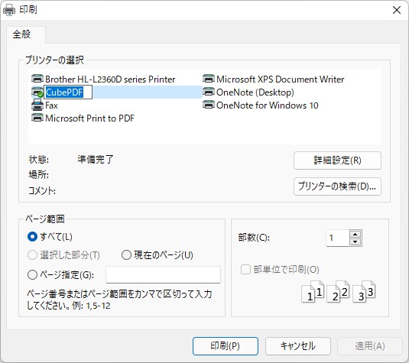Click the 準備完了 status text

click(96, 159)
